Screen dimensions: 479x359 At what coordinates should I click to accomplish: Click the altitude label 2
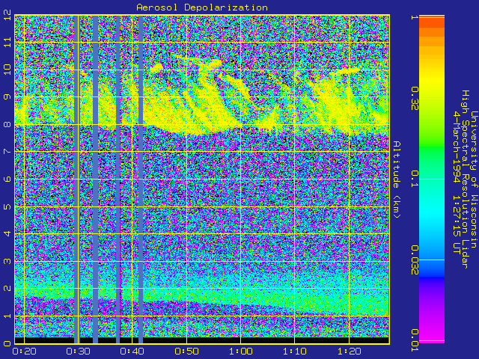(7, 289)
